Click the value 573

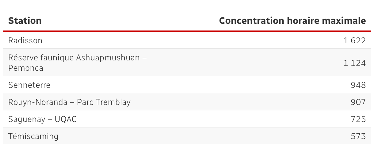[x=358, y=136]
